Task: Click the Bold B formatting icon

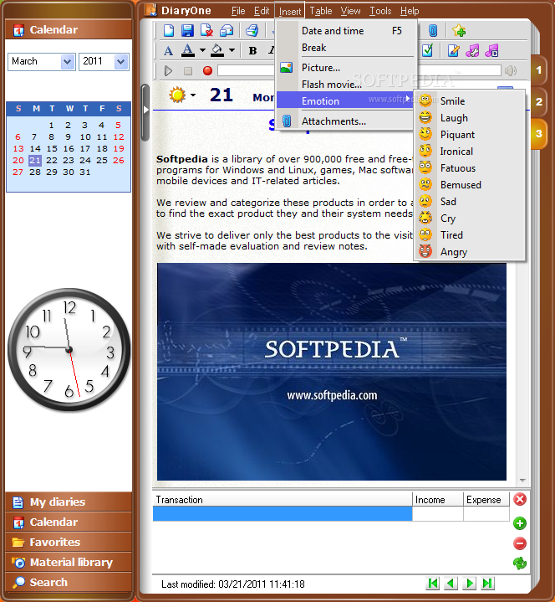Action: pyautogui.click(x=252, y=50)
